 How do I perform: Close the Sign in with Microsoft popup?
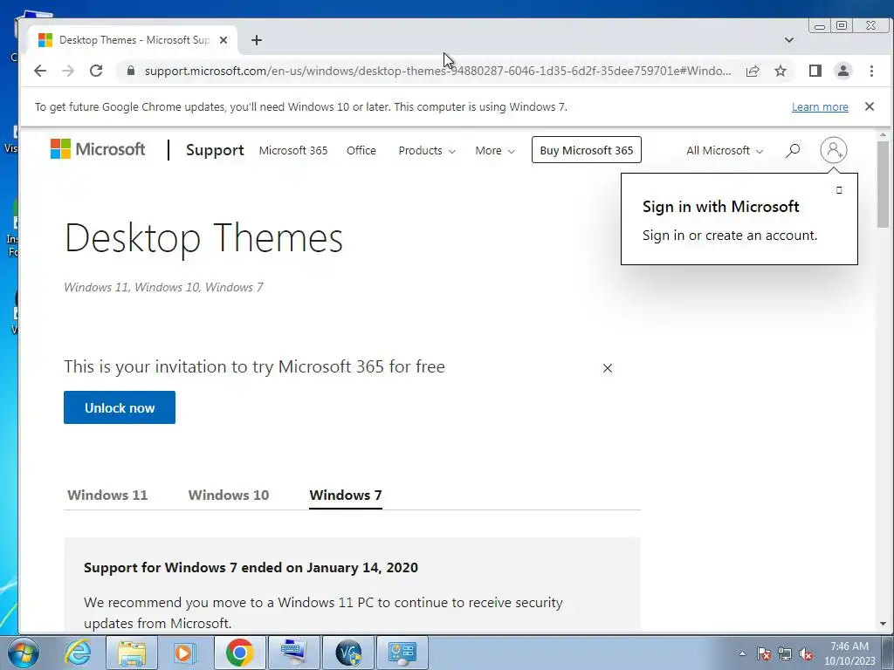(x=839, y=189)
